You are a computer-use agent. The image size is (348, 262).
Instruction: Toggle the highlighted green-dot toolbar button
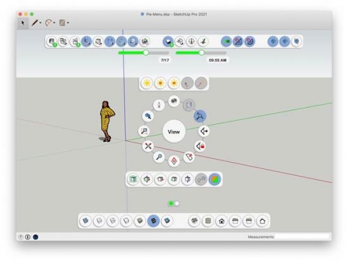227,41
